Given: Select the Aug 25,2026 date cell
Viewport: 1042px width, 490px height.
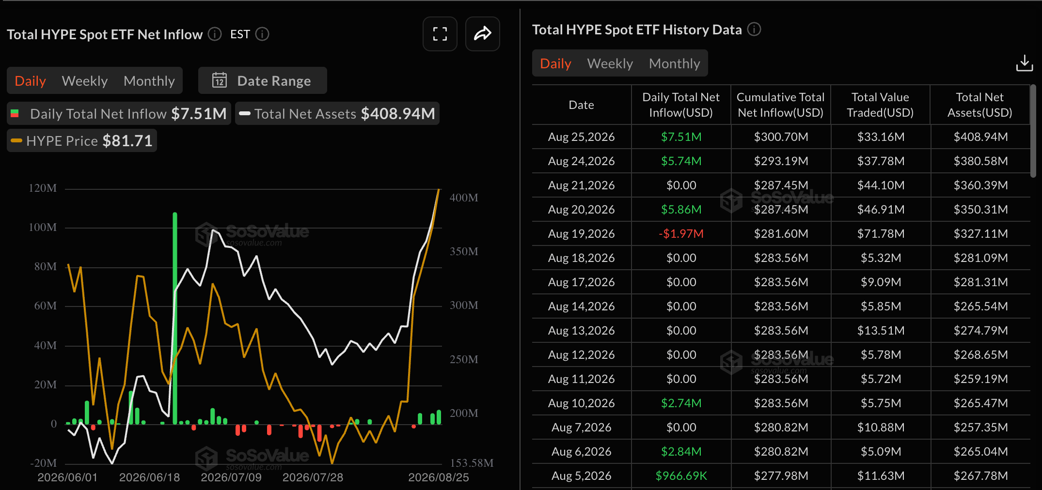Looking at the screenshot, I should [x=582, y=137].
